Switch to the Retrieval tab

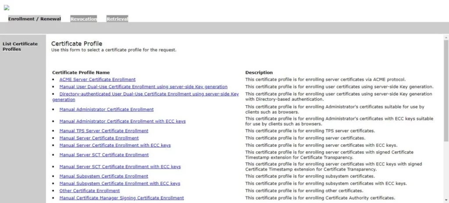(118, 19)
